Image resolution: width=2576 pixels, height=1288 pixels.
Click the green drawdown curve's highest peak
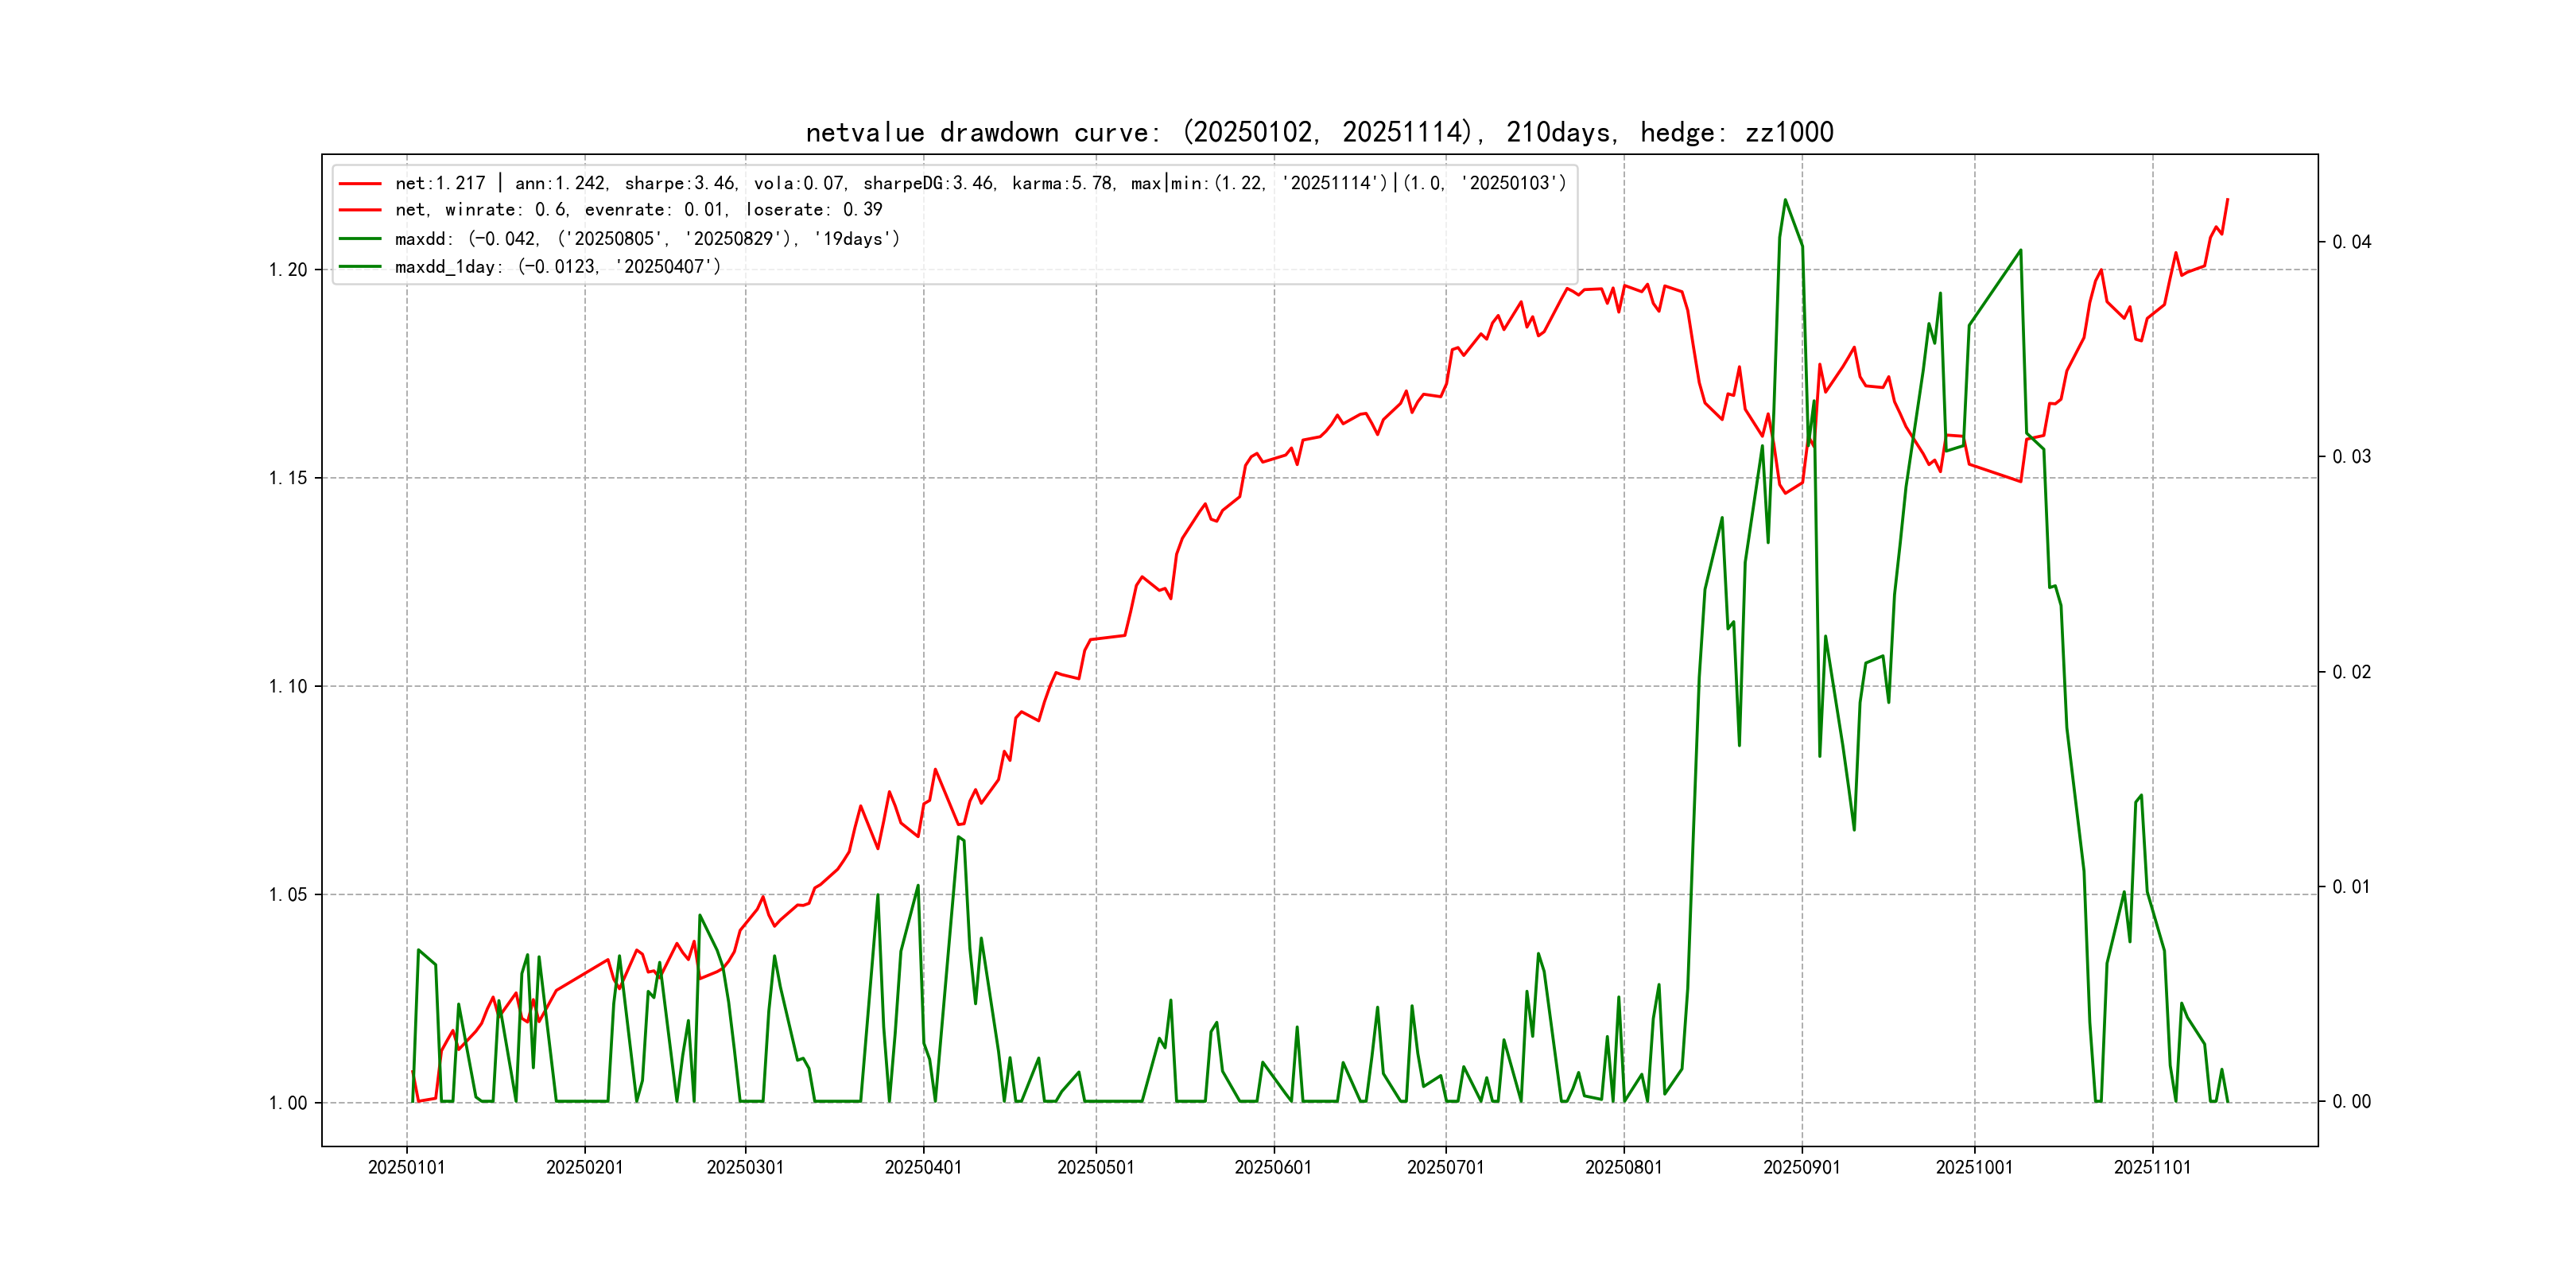pos(1785,200)
